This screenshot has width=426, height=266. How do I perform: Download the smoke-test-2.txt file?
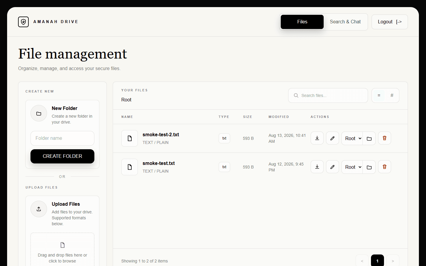pos(317,138)
